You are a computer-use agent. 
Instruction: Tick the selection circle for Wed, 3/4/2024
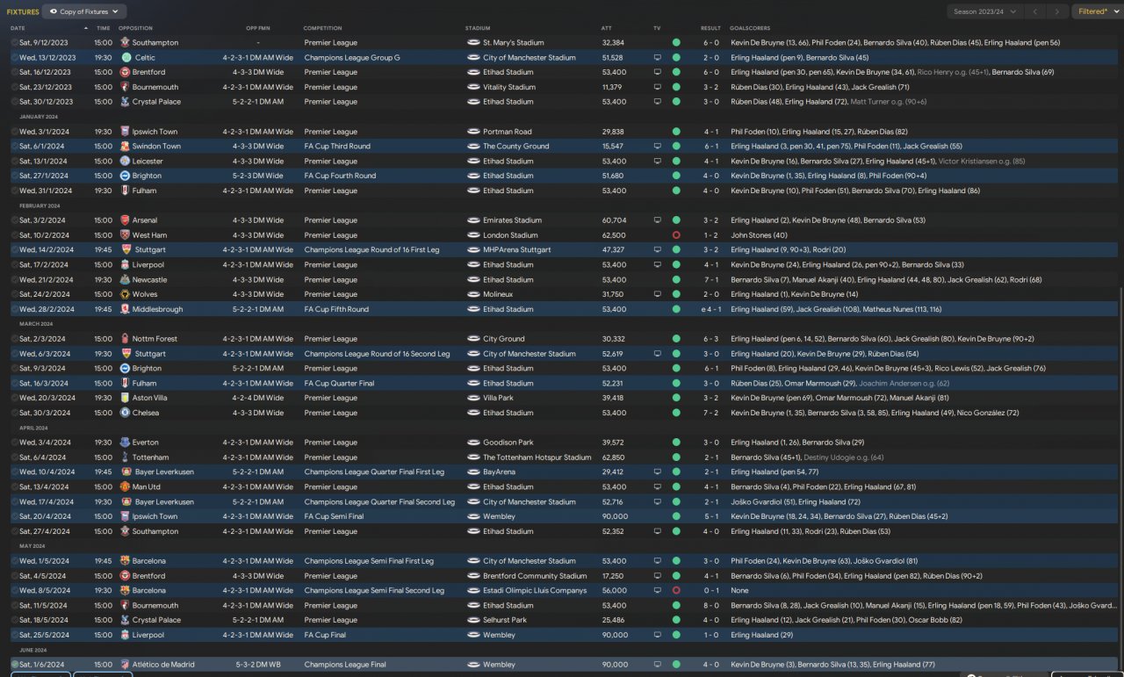[x=15, y=443]
